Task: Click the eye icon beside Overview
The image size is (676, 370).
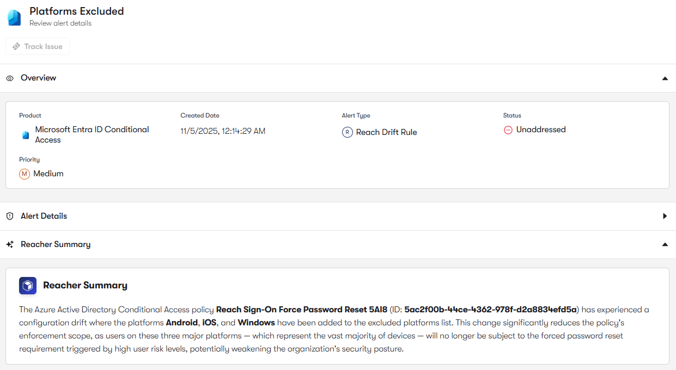Action: [x=10, y=78]
